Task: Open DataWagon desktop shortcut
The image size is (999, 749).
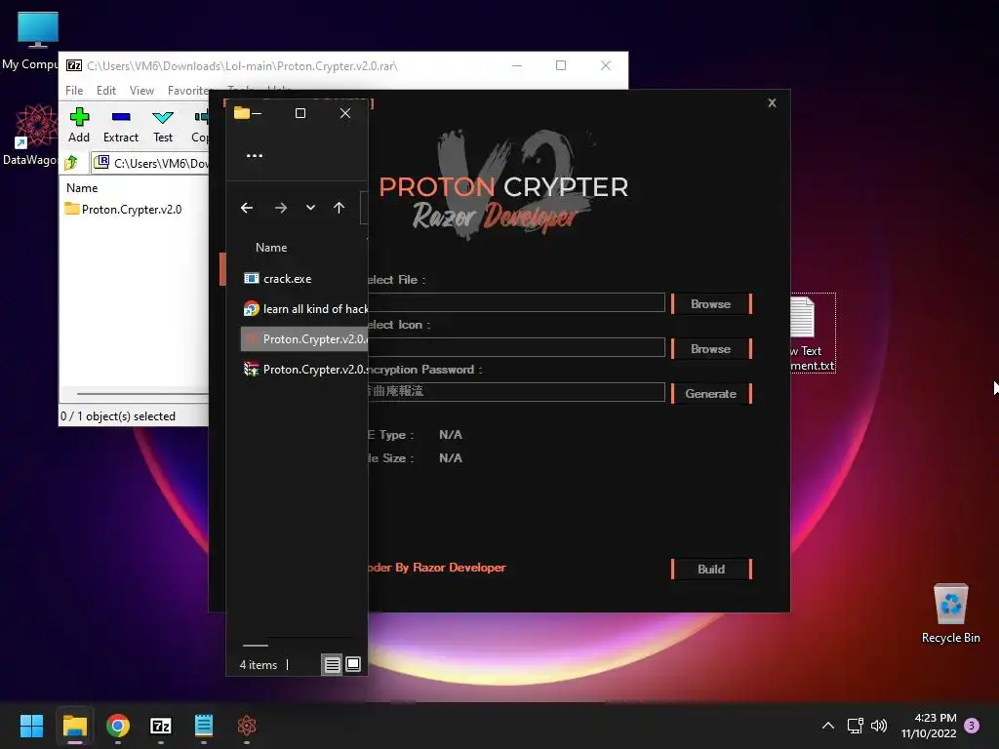Action: click(x=30, y=135)
